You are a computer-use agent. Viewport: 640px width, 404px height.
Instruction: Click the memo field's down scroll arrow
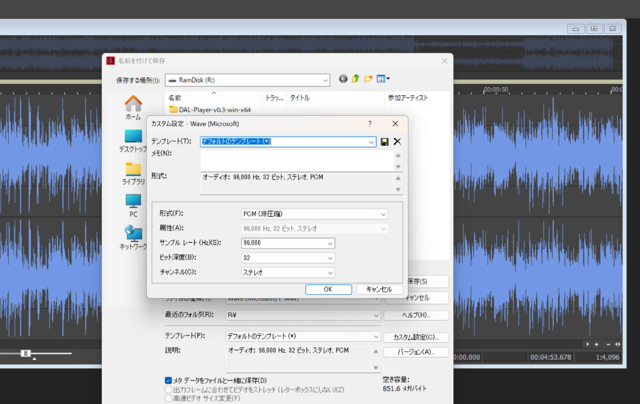click(398, 167)
